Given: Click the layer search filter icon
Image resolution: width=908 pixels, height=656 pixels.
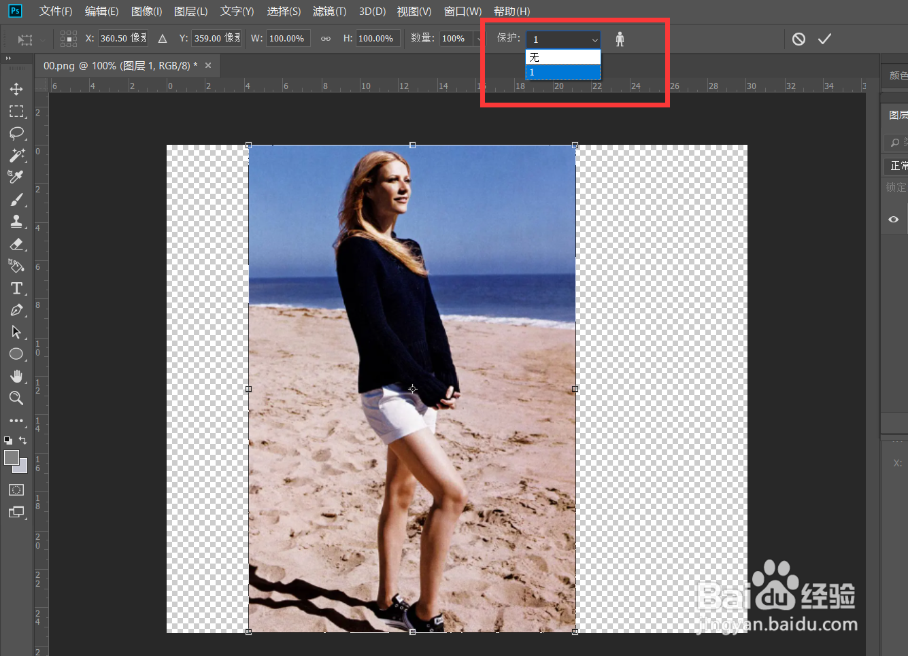Looking at the screenshot, I should (895, 143).
